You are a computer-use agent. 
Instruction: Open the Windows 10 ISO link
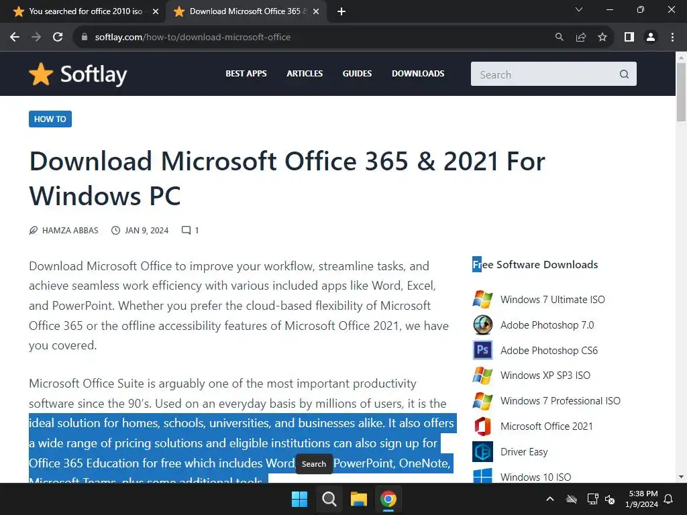pos(535,477)
